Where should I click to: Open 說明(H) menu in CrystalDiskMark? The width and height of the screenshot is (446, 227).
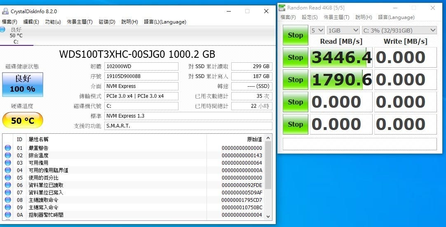(x=364, y=17)
